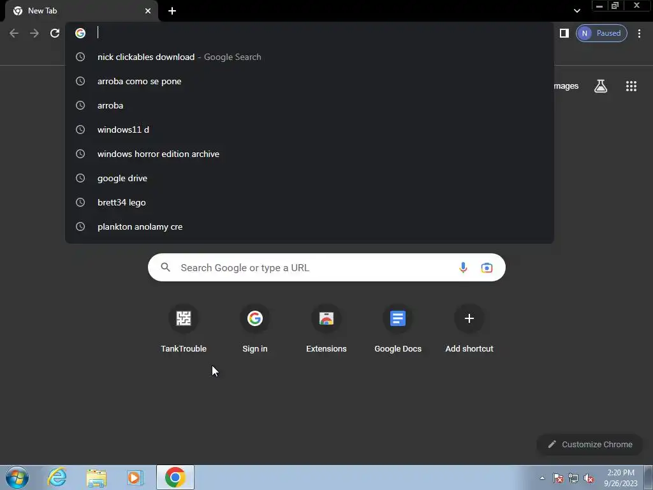Screen dimensions: 653x490
Task: Open the clock showing 2:20 PM
Action: pos(620,478)
